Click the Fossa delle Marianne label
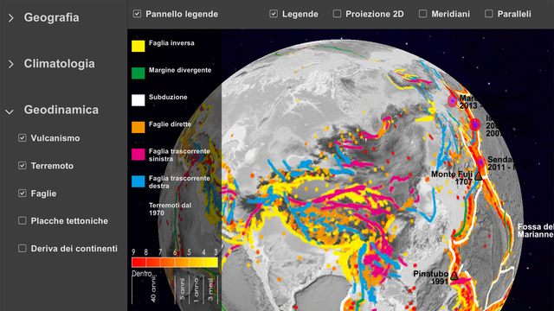554x311 pixels. (536, 231)
